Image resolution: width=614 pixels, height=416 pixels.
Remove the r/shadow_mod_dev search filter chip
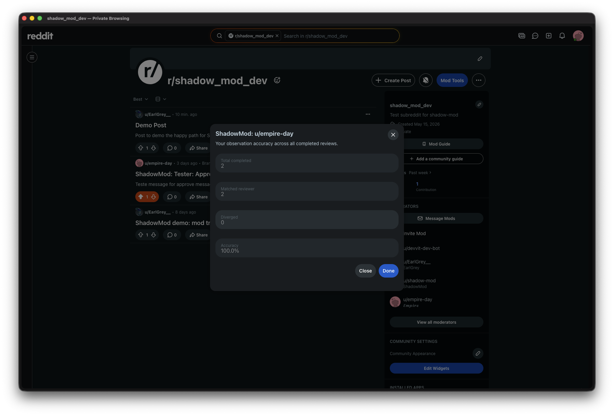277,36
